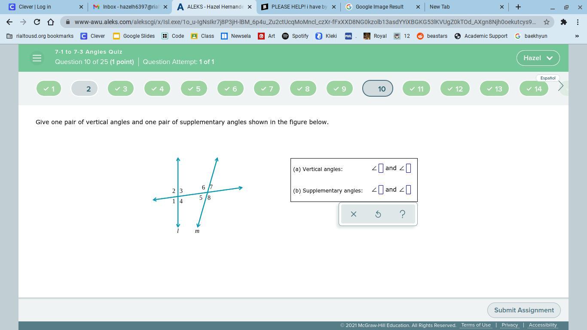Select the current question 10 button
This screenshot has height=330, width=587.
click(378, 89)
